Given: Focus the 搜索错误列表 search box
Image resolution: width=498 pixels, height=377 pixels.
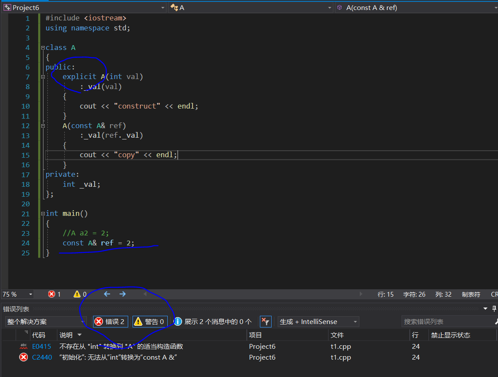Looking at the screenshot, I should [x=448, y=322].
